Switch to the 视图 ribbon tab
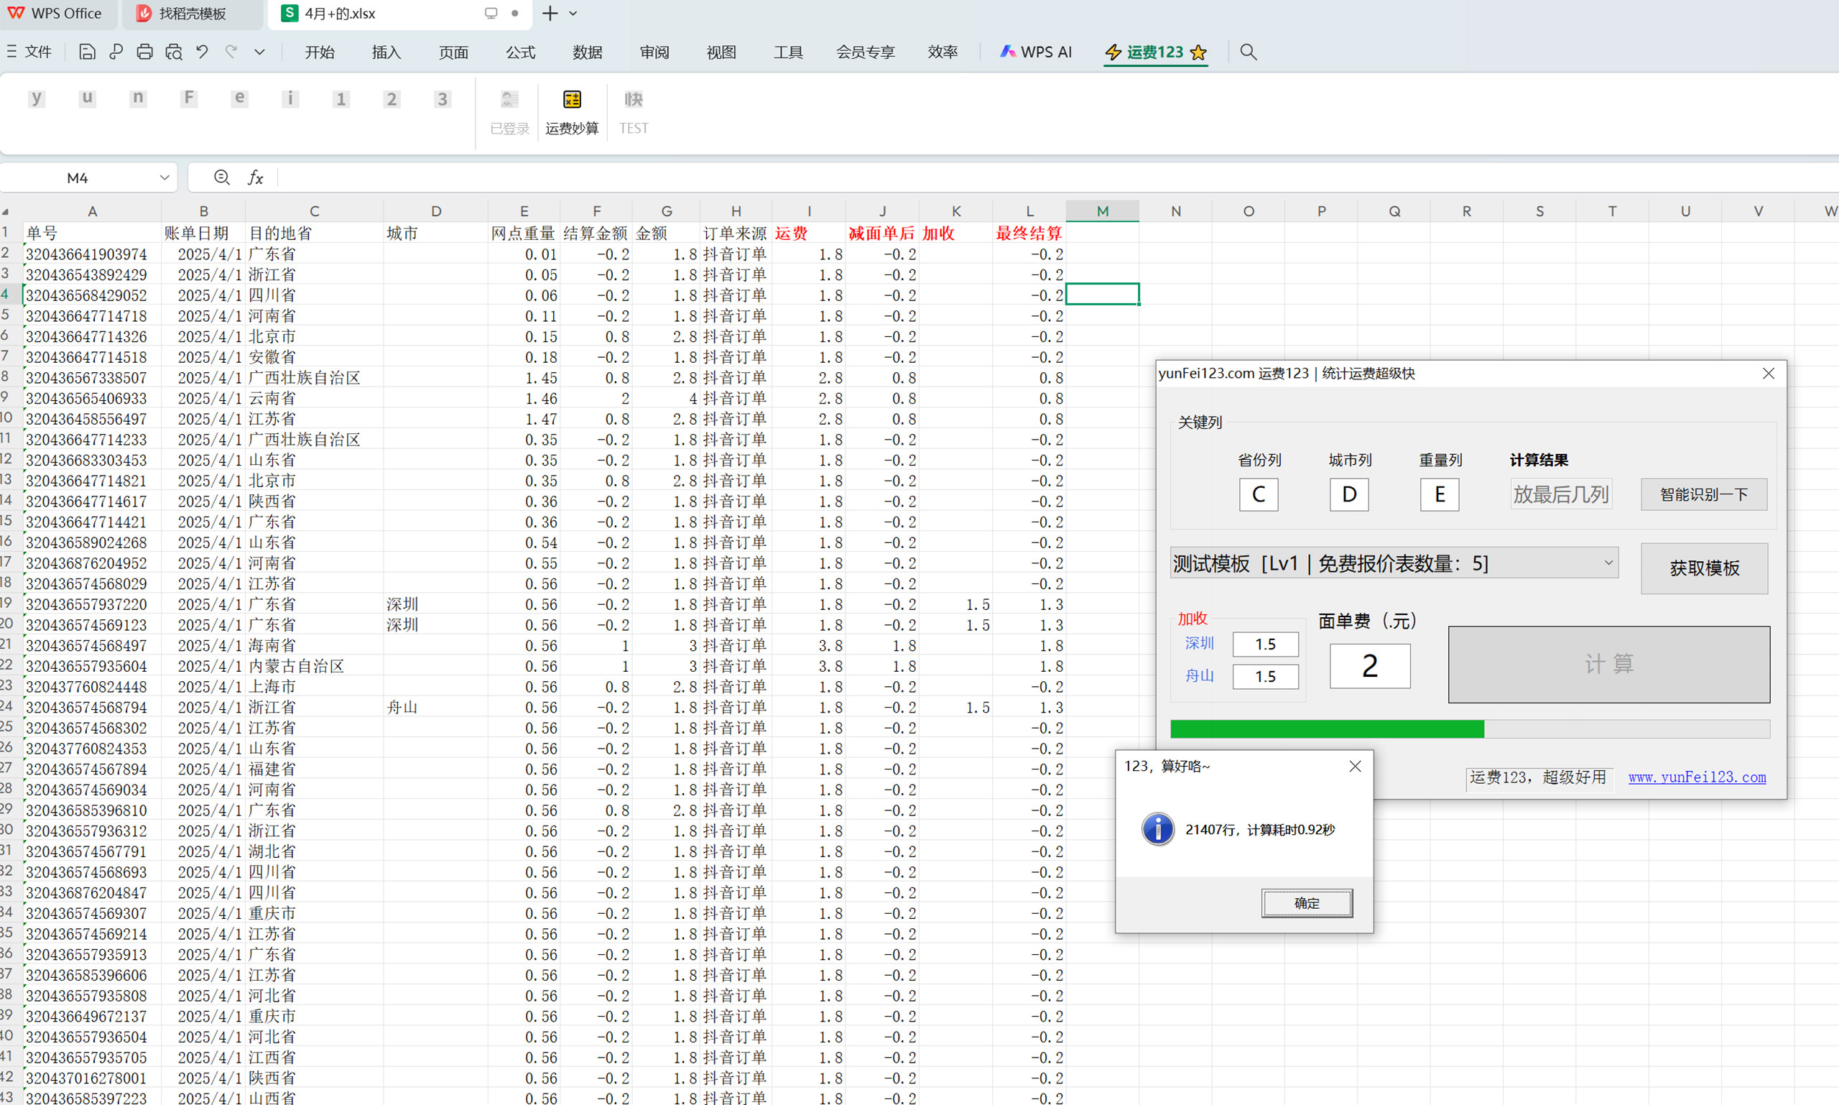 721,52
